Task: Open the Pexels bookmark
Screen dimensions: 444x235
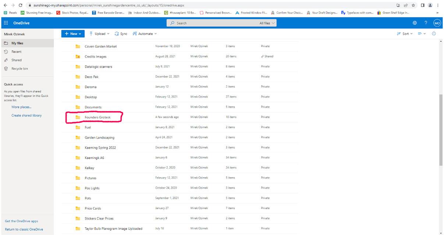Action: pyautogui.click(x=10, y=13)
